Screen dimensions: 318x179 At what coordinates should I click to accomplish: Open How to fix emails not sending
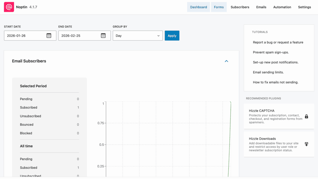[x=276, y=82]
